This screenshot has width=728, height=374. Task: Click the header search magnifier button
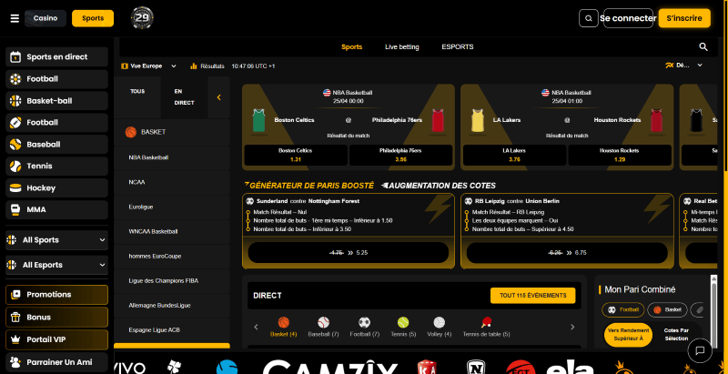tap(588, 18)
